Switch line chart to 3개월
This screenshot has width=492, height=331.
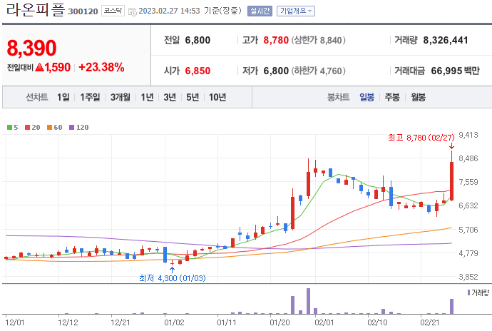tap(121, 97)
